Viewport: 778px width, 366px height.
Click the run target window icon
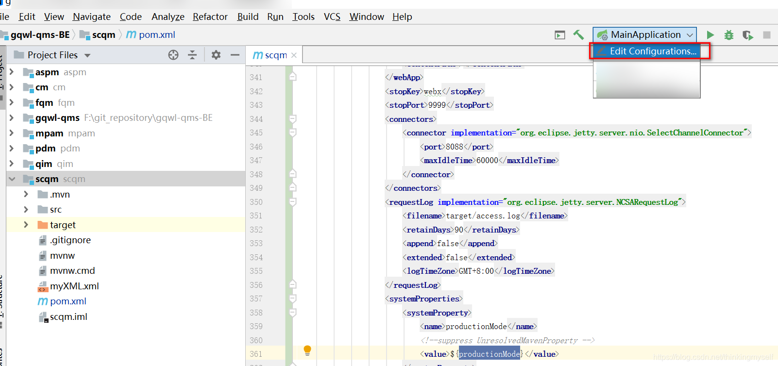(x=560, y=35)
